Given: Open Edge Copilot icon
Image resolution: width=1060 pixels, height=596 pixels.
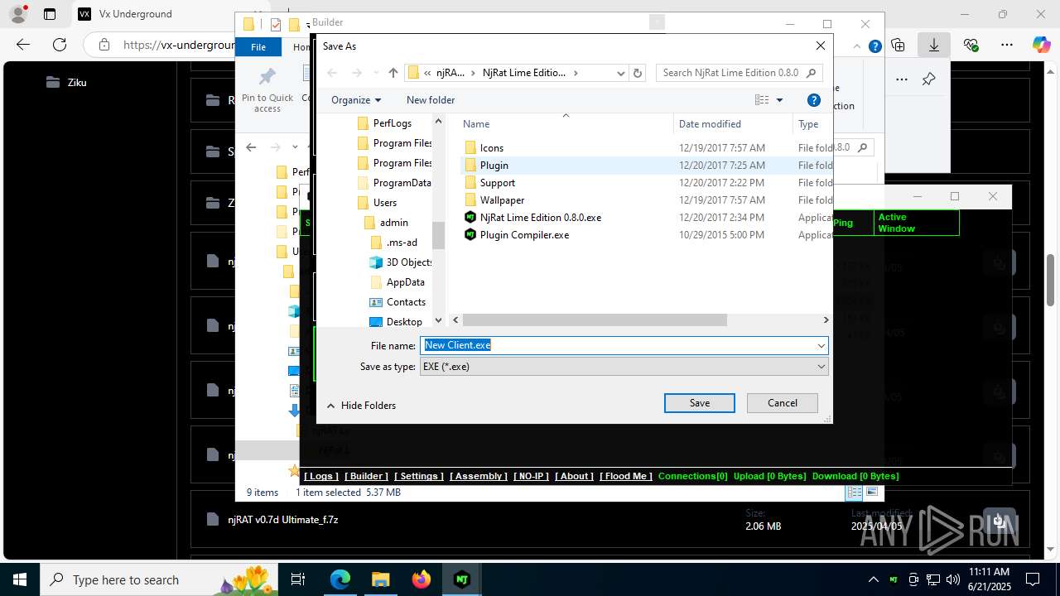Looking at the screenshot, I should (x=1041, y=45).
